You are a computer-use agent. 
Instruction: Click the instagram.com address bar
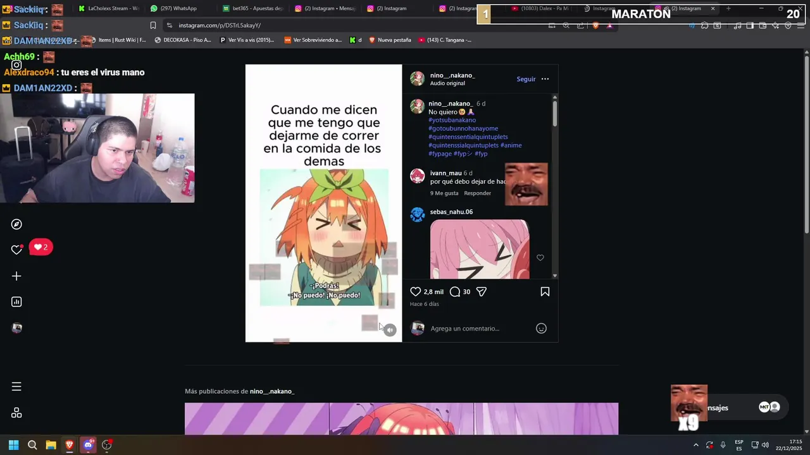(354, 25)
